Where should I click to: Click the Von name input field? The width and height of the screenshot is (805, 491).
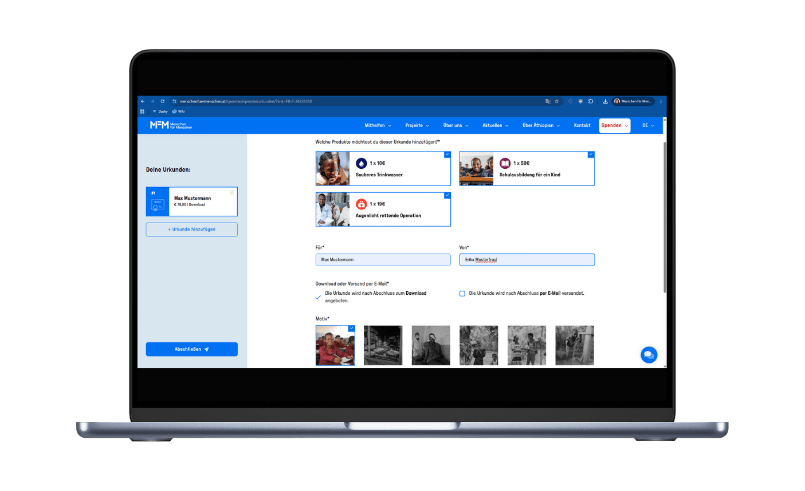[527, 260]
